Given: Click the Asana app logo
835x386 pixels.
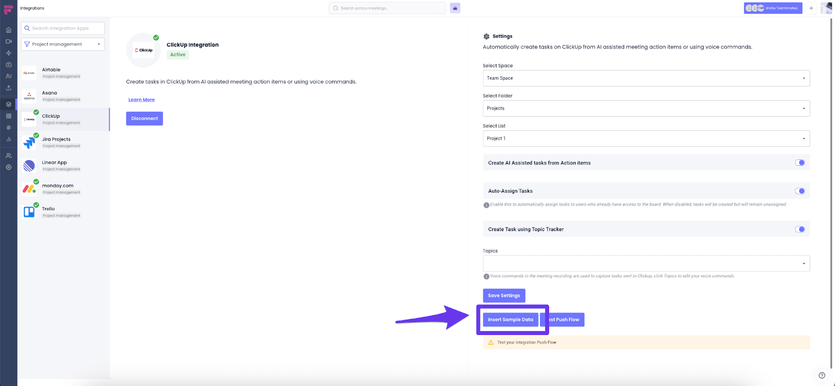Looking at the screenshot, I should [x=29, y=96].
